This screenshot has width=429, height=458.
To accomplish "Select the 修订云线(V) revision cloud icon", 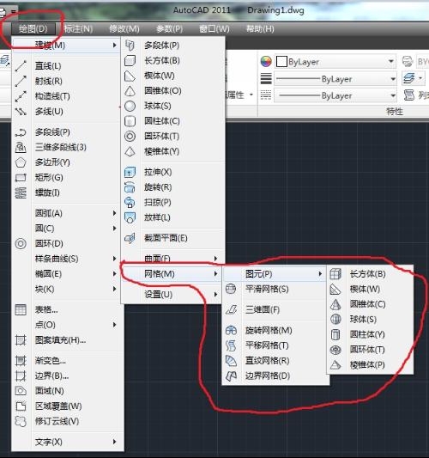I will pos(21,421).
